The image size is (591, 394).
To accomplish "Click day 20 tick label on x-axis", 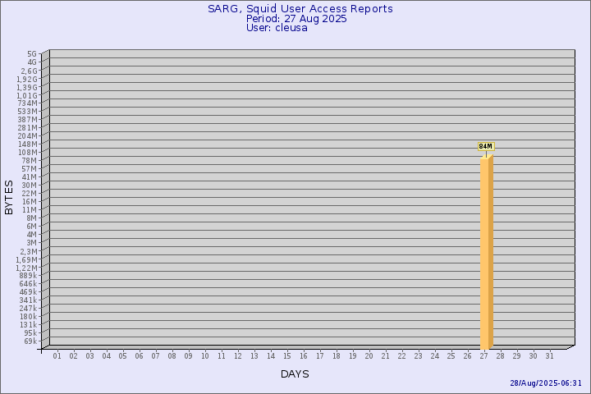I will 369,356.
